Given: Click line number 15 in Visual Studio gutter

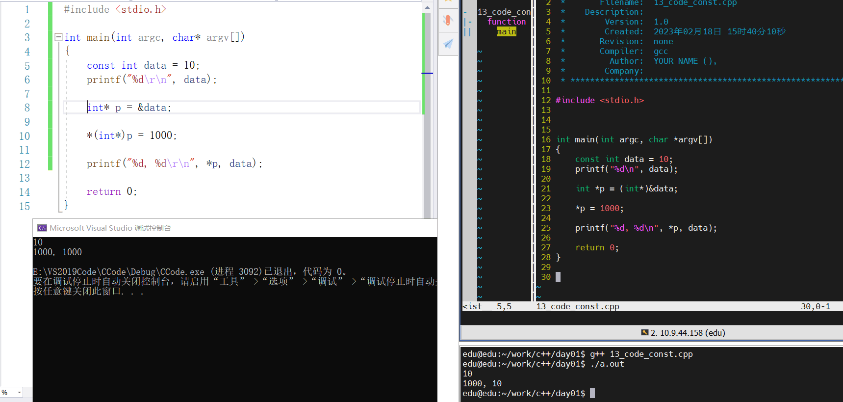Looking at the screenshot, I should coord(25,206).
